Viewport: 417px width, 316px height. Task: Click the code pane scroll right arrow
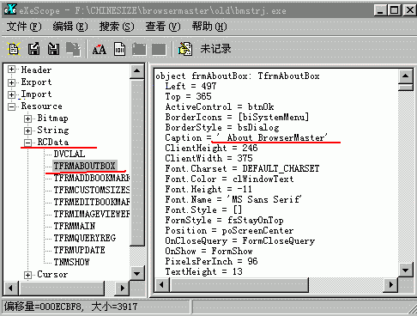point(390,285)
